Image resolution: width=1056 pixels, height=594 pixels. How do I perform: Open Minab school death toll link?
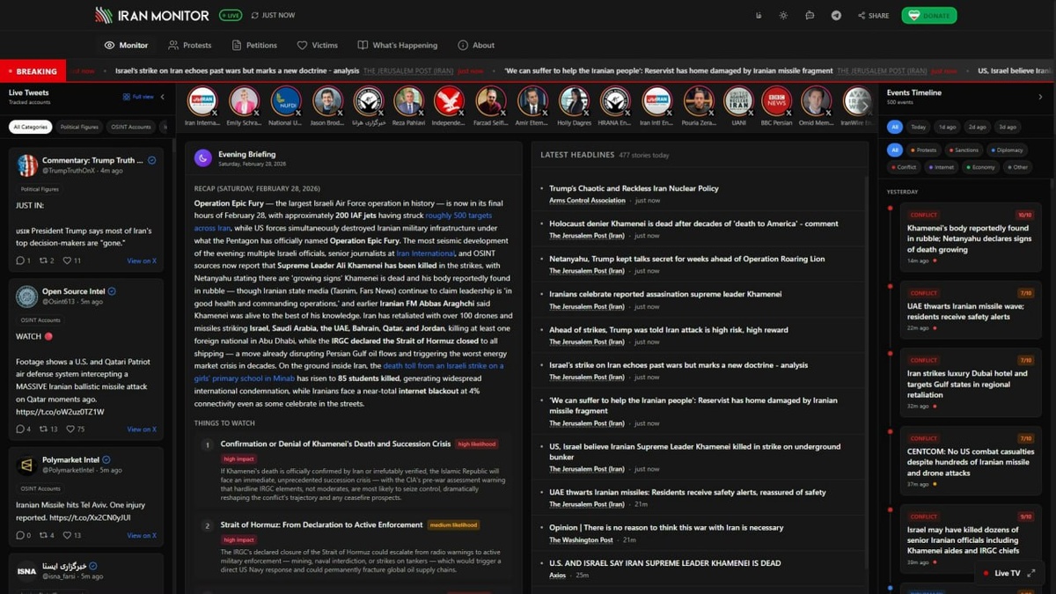pos(349,372)
